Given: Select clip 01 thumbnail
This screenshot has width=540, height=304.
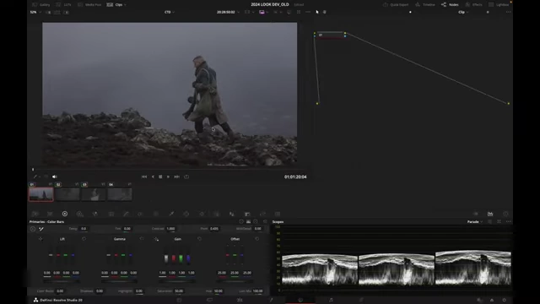Looking at the screenshot, I should [x=41, y=194].
